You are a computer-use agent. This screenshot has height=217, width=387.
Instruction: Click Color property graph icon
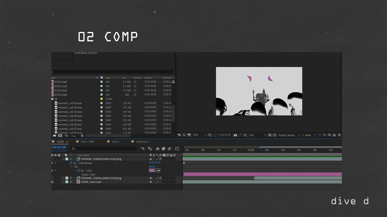(83, 171)
